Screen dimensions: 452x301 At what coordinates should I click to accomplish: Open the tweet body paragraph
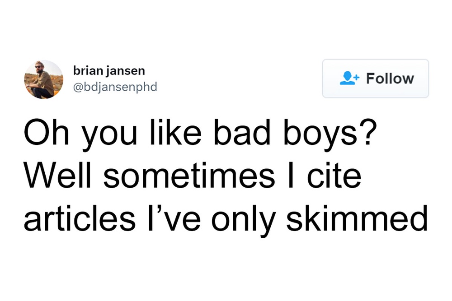coord(203,175)
